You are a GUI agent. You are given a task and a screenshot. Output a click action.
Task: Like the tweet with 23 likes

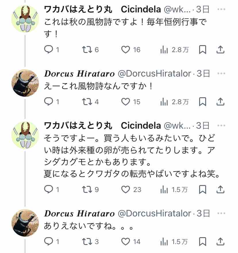125,189
